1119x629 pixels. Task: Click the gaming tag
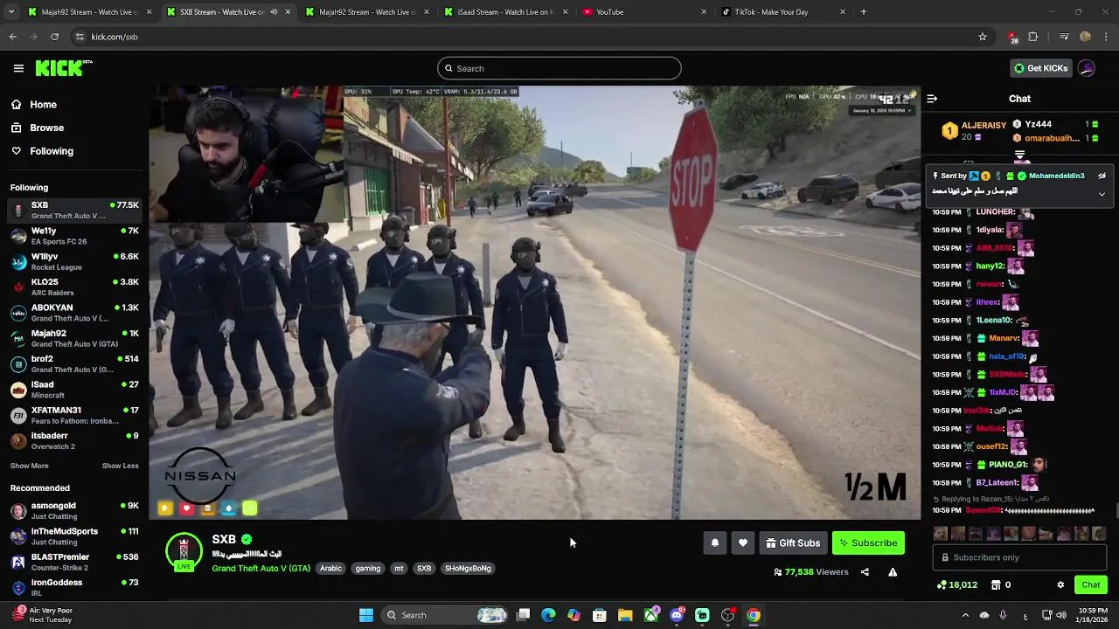pyautogui.click(x=368, y=569)
